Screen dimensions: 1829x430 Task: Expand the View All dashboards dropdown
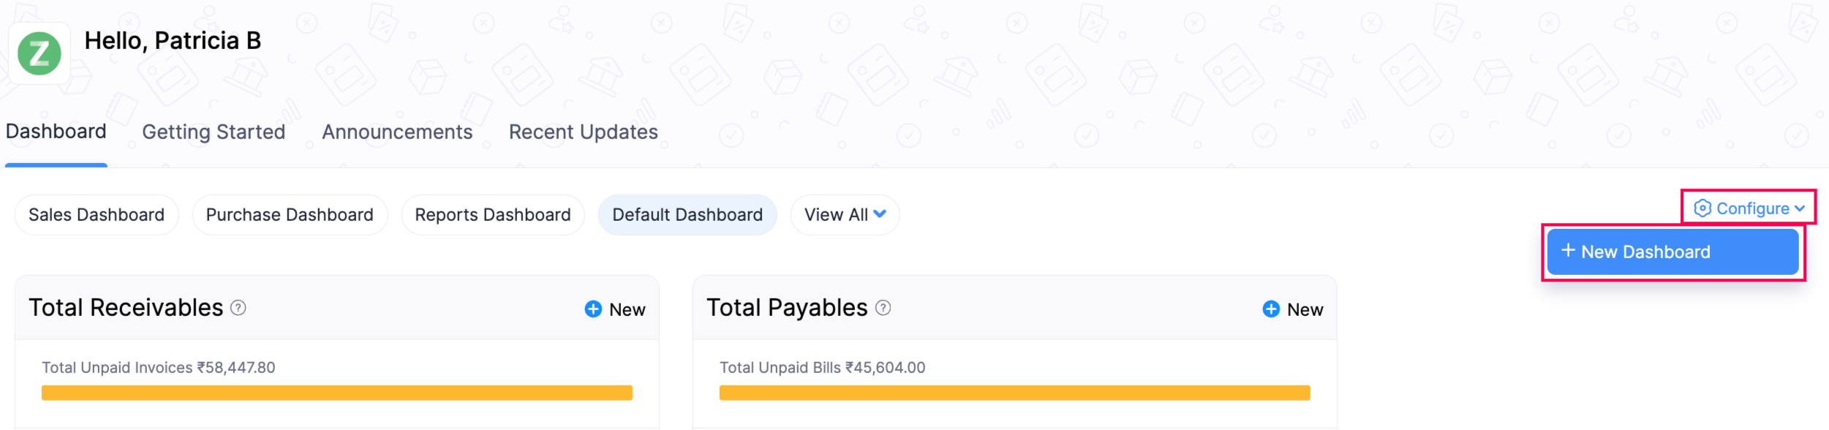click(x=845, y=215)
